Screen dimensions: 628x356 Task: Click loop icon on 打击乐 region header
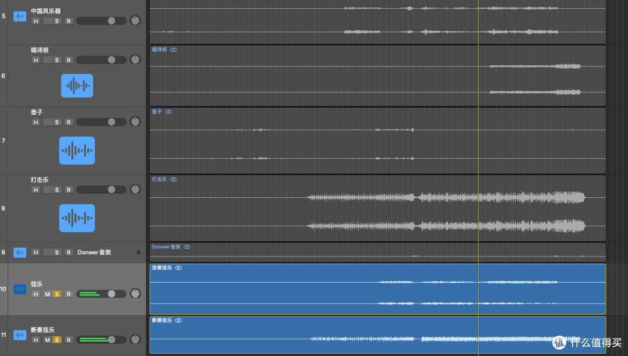173,179
